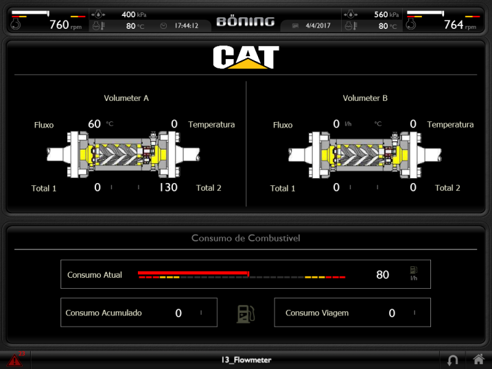Click the left rpm bar gauge
The width and height of the screenshot is (492, 369).
(x=48, y=14)
